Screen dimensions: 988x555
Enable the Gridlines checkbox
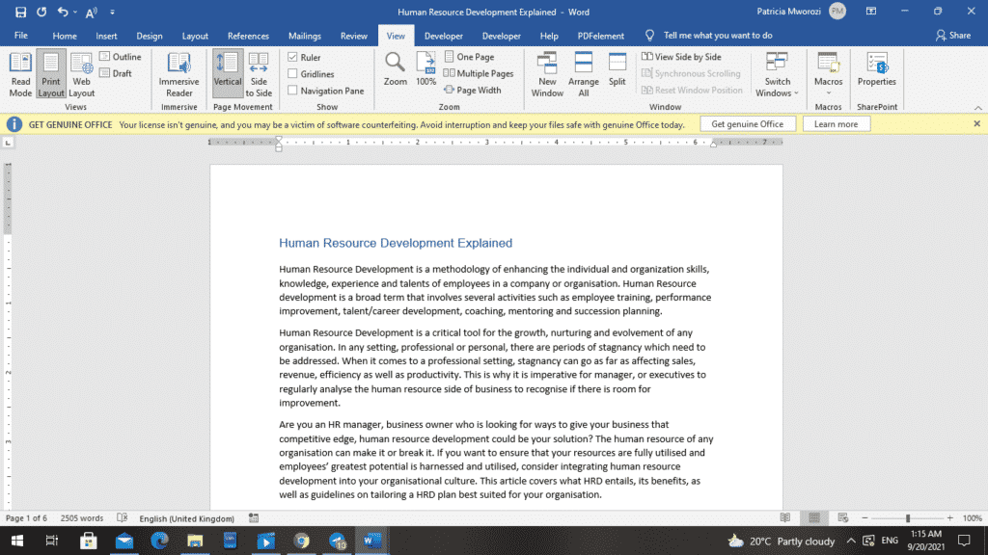pyautogui.click(x=293, y=74)
